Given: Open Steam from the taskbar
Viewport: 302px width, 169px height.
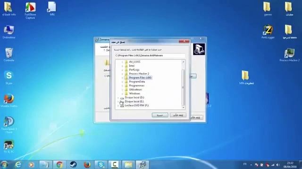Looking at the screenshot, I should click(73, 165).
